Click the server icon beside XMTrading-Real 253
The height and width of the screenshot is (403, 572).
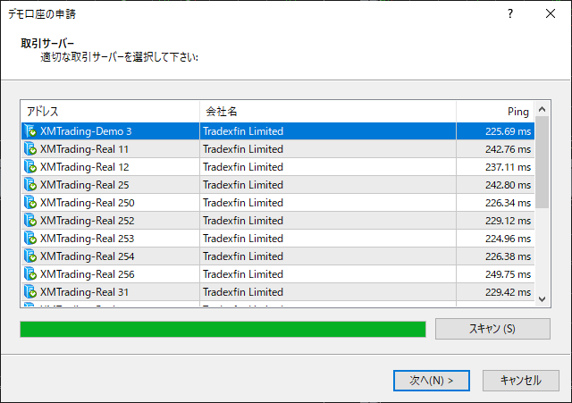tap(30, 239)
